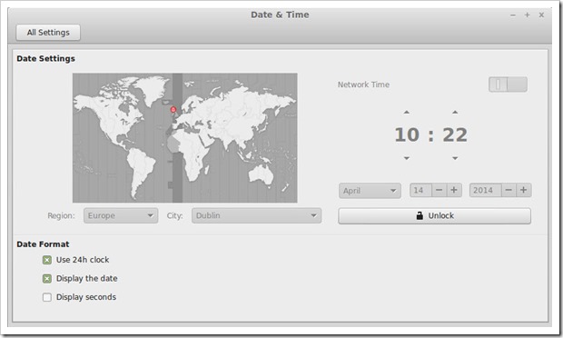This screenshot has width=563, height=338.
Task: Uncheck the Display the date checkbox
Action: point(47,278)
